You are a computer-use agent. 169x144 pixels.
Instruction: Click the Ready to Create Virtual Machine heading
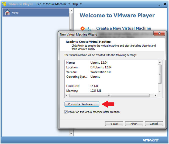[x=88, y=42]
